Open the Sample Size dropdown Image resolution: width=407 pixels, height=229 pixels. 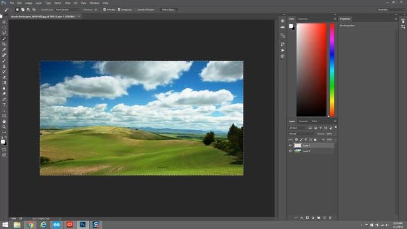click(x=67, y=10)
